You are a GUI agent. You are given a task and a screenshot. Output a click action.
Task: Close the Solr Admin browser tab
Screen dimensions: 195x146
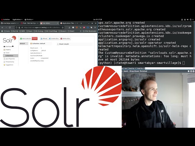click(58, 23)
